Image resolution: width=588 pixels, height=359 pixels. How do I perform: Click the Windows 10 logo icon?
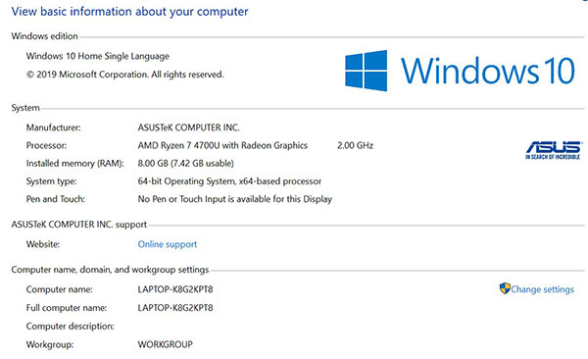point(366,71)
